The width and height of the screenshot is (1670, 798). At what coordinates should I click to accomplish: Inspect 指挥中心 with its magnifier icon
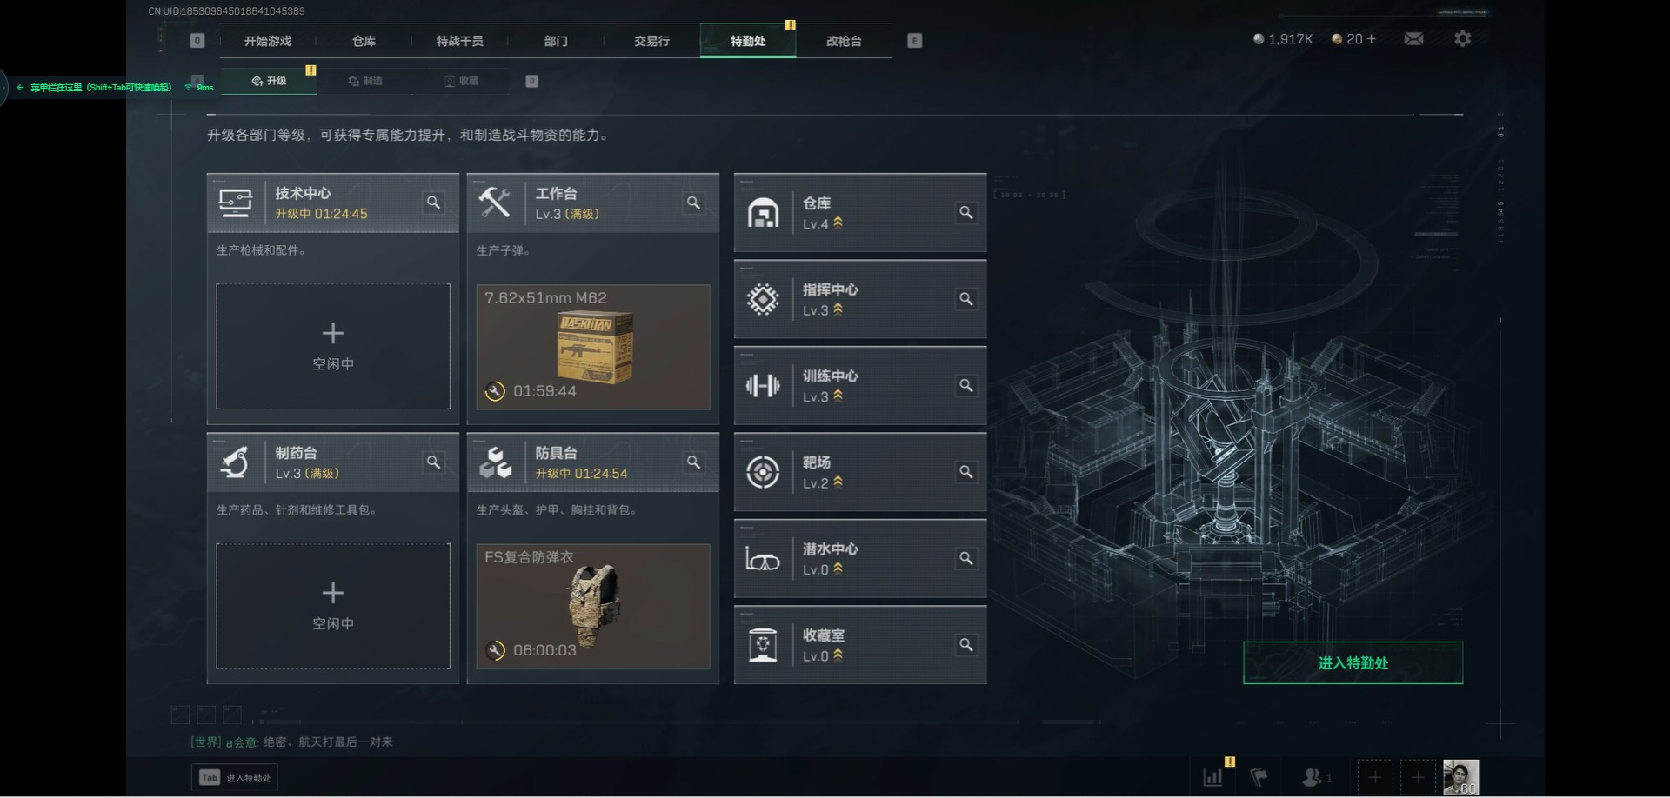click(965, 299)
